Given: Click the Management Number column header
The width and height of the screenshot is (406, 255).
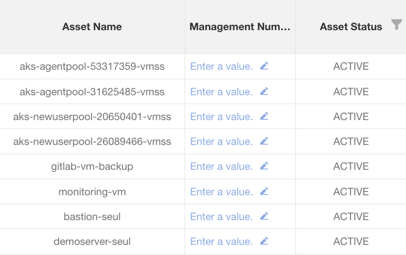Looking at the screenshot, I should pos(240,27).
